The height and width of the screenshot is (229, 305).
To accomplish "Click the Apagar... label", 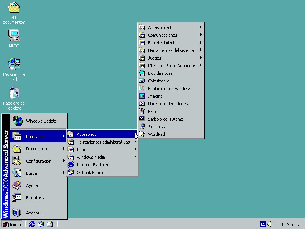I will tap(35, 213).
